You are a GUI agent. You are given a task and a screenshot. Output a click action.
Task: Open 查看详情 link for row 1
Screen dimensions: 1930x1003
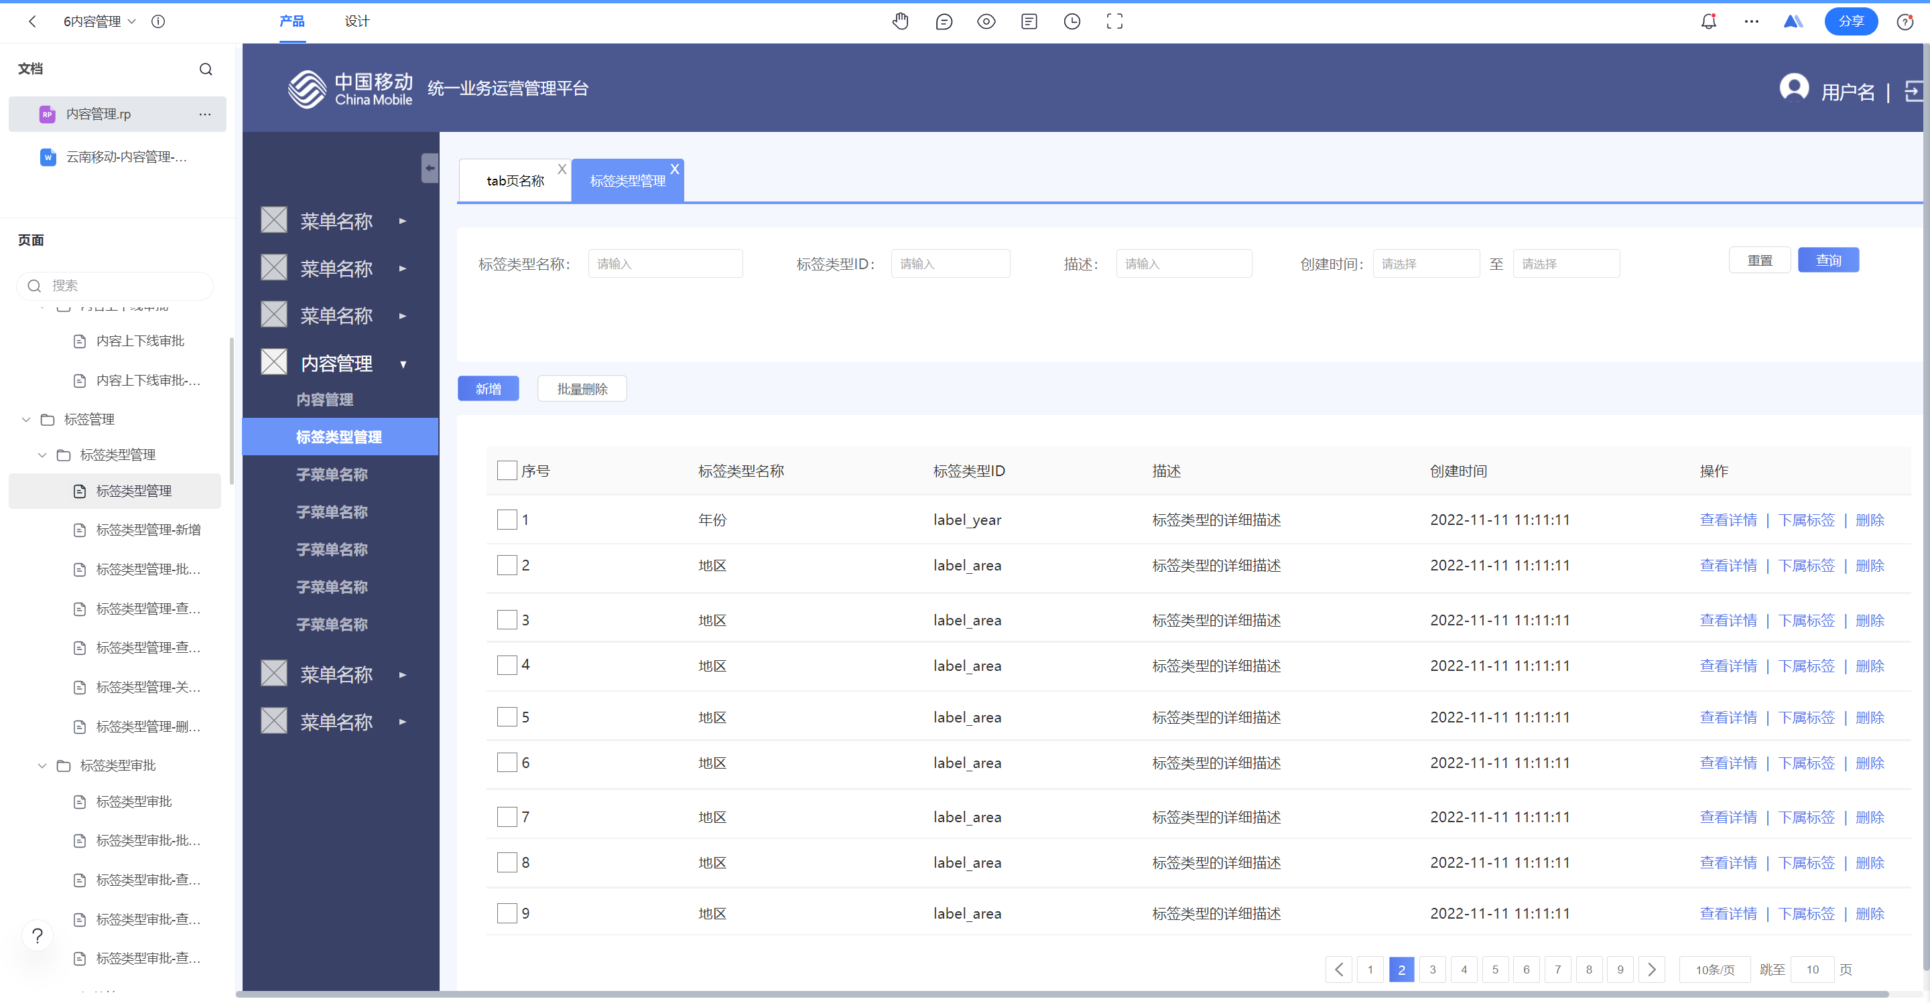1728,520
